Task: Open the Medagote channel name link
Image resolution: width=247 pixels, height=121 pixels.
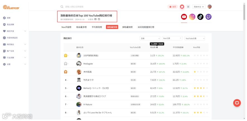Action: pyautogui.click(x=88, y=64)
